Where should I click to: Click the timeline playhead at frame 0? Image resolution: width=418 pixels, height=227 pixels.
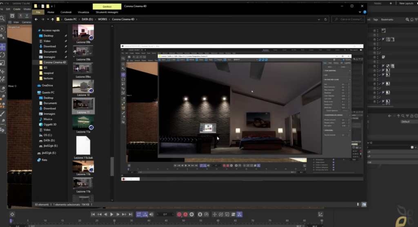tap(11, 221)
